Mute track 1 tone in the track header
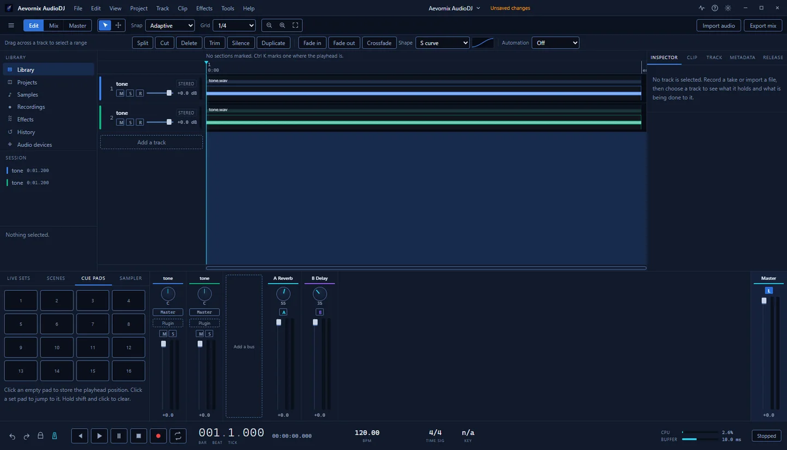The width and height of the screenshot is (787, 450). tap(121, 93)
